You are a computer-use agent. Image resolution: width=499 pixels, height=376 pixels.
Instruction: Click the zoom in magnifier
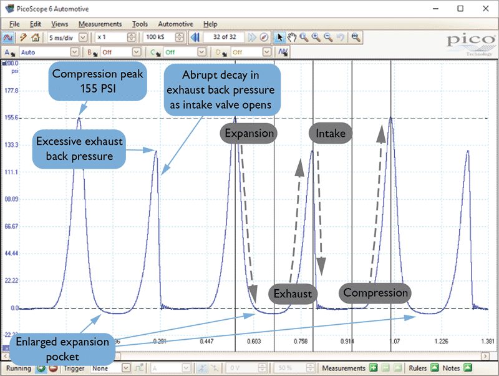pyautogui.click(x=316, y=37)
